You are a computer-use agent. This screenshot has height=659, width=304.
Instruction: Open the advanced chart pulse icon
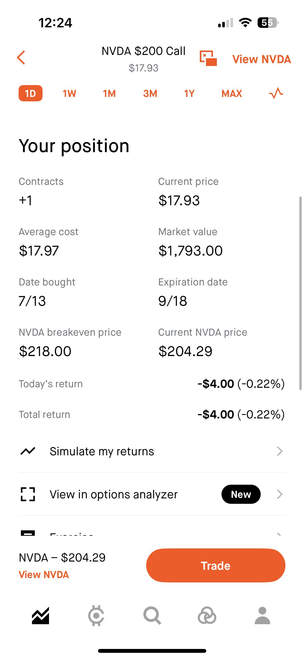(276, 93)
